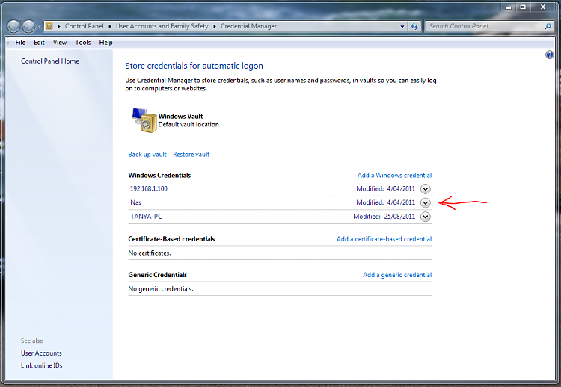Image resolution: width=561 pixels, height=387 pixels.
Task: Open the Help menu
Action: [106, 42]
